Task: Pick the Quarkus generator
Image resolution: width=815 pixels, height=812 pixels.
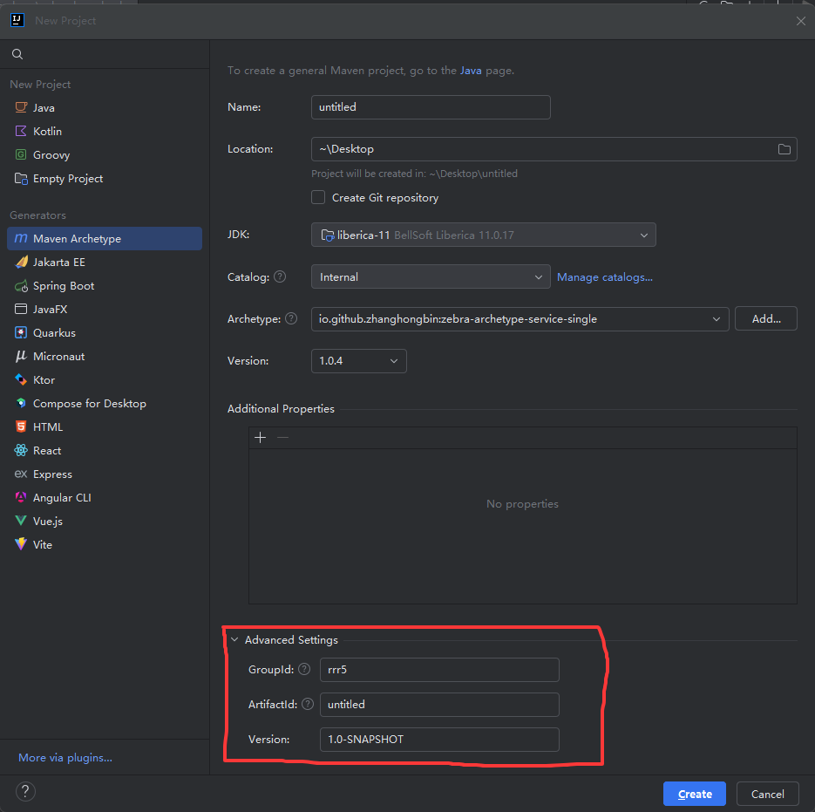Action: (105, 333)
